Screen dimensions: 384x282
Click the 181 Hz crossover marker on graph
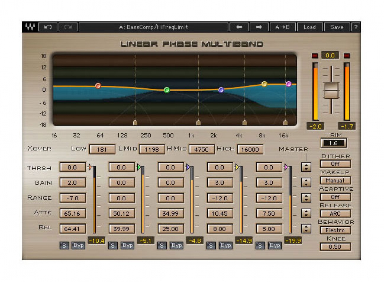coord(135,123)
